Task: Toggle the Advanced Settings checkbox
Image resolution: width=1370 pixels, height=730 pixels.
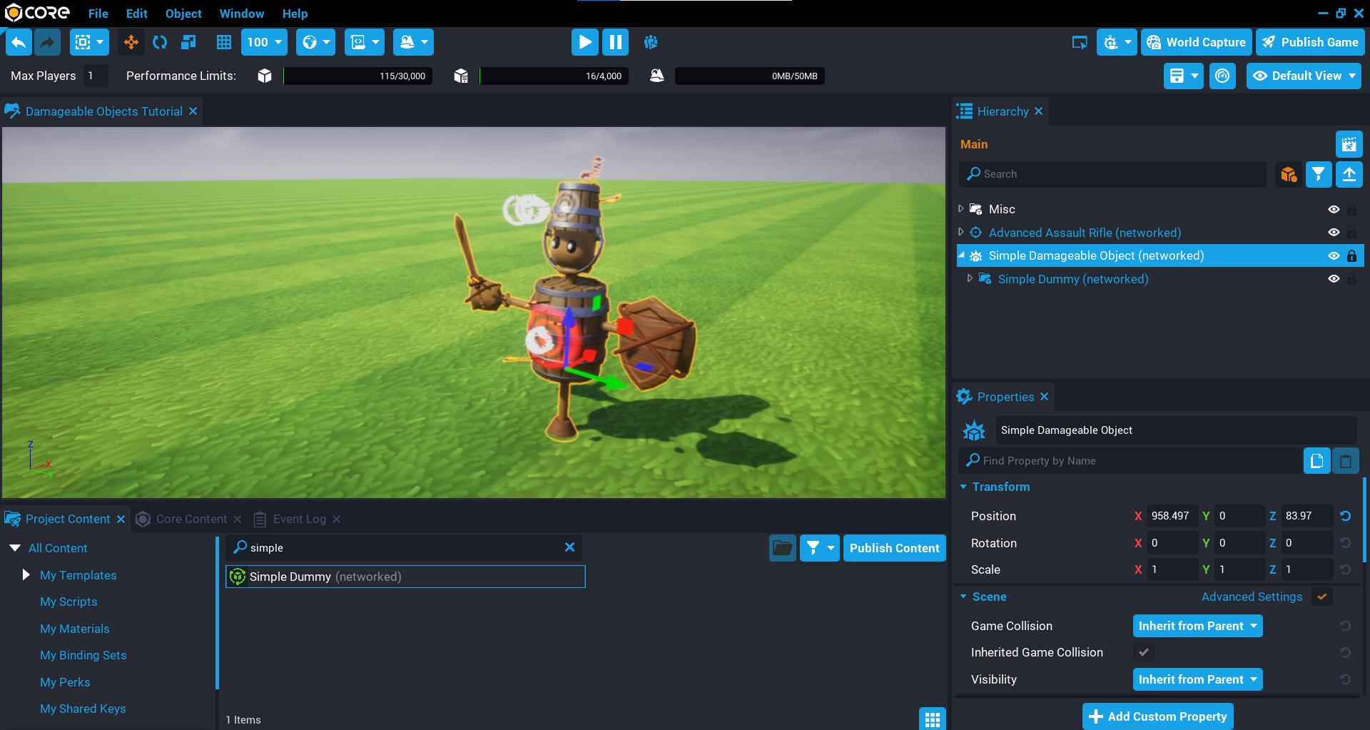Action: coord(1322,597)
